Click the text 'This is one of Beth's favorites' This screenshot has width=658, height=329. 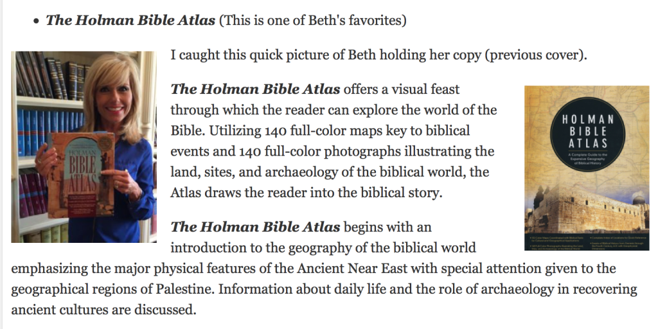(x=313, y=20)
